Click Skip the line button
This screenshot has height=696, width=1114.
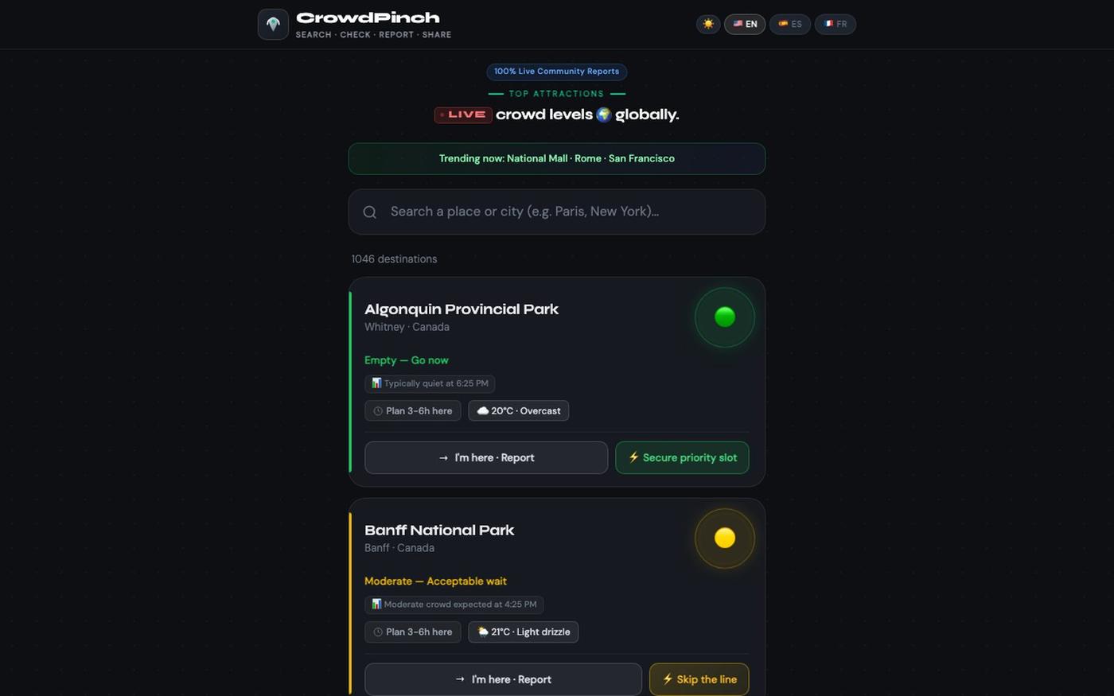699,679
